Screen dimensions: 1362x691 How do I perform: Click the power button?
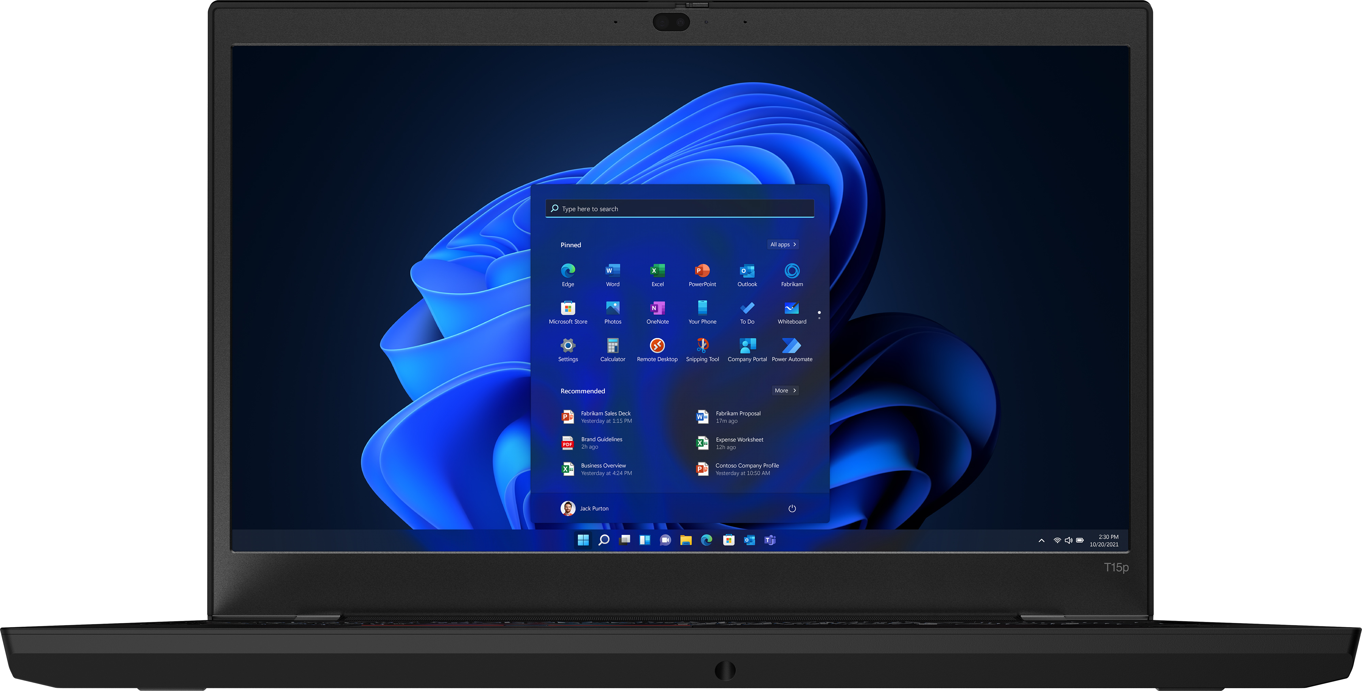[792, 508]
